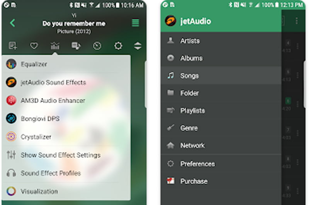Toggle the heart favorite icon
Screen dimensions: 309x205
34,46
